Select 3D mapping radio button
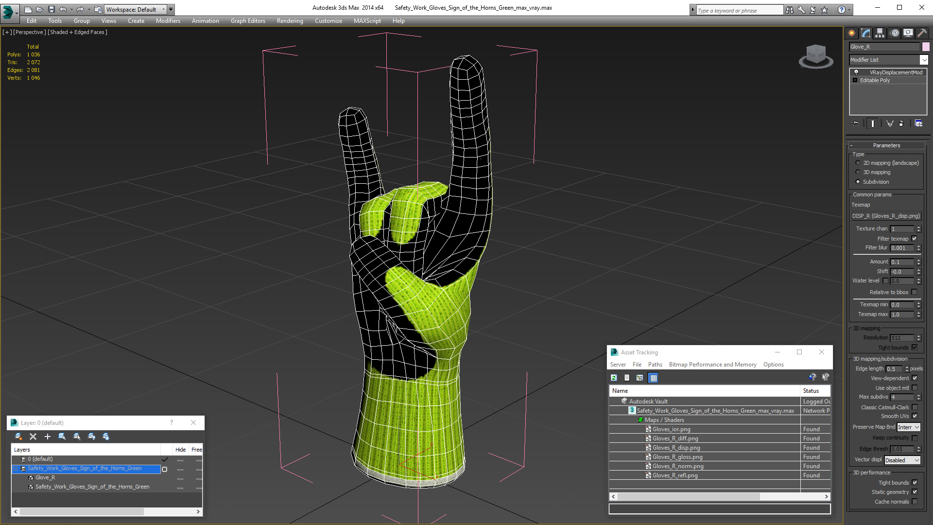 point(858,172)
